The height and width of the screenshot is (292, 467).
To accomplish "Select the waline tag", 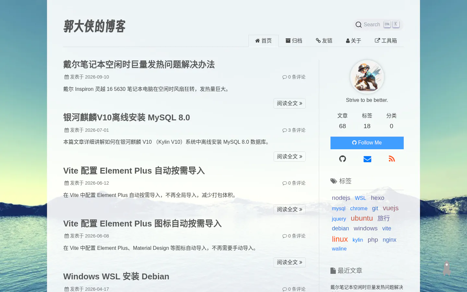I will pyautogui.click(x=339, y=249).
